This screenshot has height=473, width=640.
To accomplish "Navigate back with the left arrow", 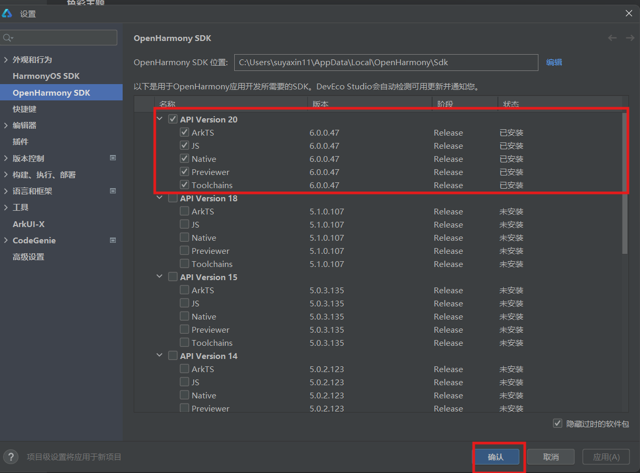I will point(612,38).
